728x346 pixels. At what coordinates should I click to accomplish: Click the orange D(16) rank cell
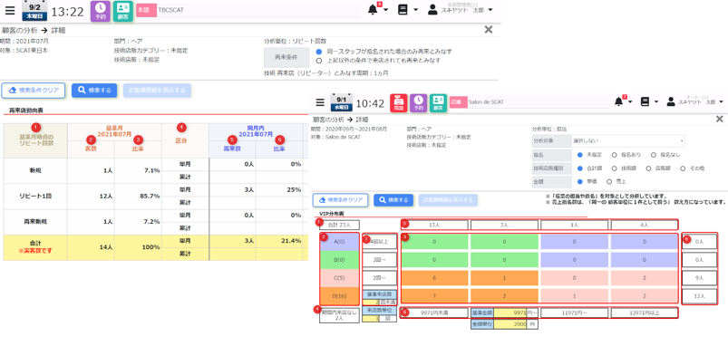click(x=339, y=295)
